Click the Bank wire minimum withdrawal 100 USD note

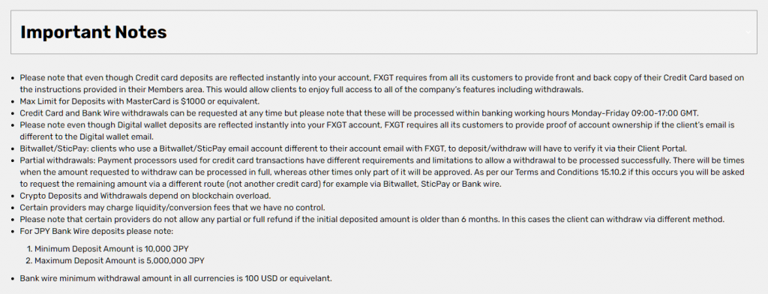(175, 278)
